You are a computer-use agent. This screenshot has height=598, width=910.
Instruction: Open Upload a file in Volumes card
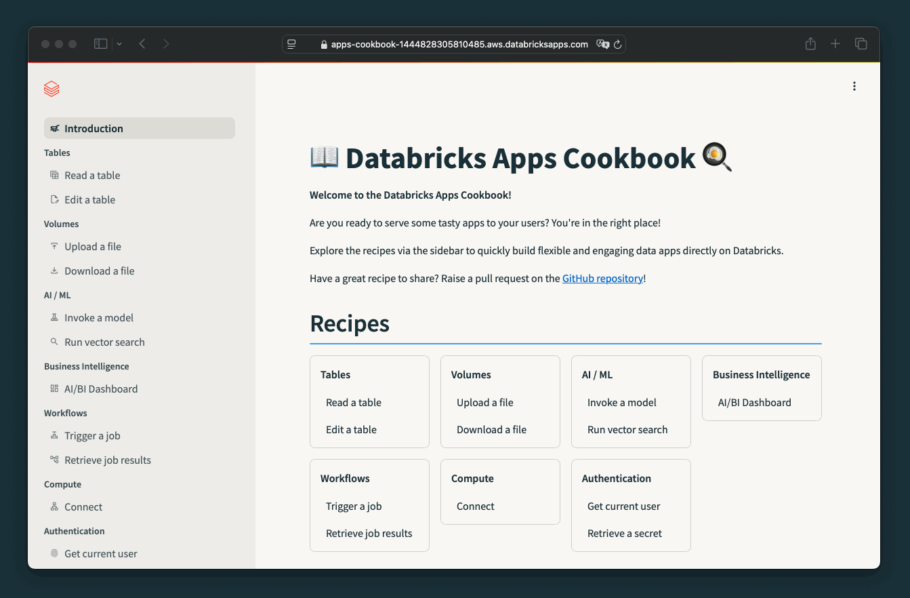(x=485, y=402)
